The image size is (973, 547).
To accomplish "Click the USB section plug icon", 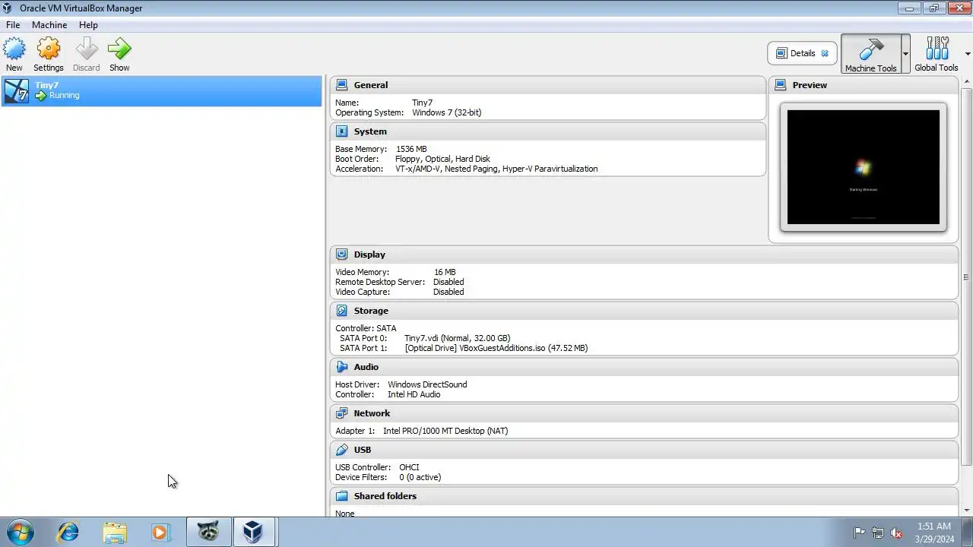I will click(341, 450).
